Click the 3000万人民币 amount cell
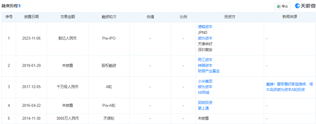This screenshot has width=316, height=124. tap(68, 118)
